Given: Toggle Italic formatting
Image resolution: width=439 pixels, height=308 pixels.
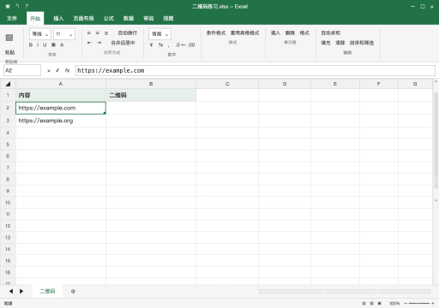Looking at the screenshot, I should click(38, 44).
